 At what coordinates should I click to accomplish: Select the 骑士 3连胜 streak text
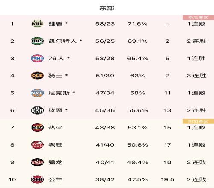(x=196, y=76)
